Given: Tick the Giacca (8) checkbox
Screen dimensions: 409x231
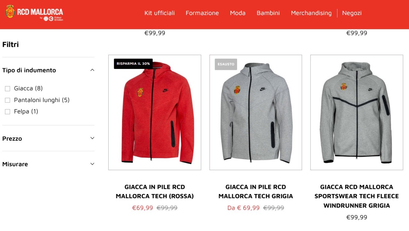Looking at the screenshot, I should (8, 89).
